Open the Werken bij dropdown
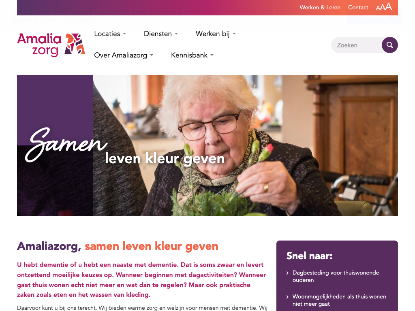This screenshot has height=311, width=415. (x=216, y=34)
